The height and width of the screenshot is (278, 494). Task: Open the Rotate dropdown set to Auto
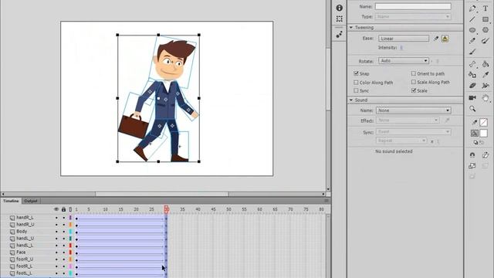point(403,60)
